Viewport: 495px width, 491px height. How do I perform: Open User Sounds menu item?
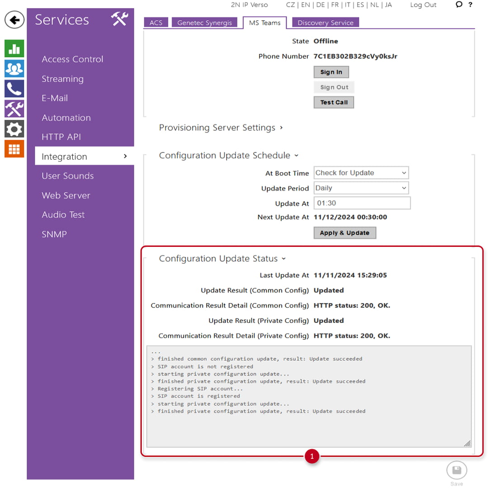(67, 176)
